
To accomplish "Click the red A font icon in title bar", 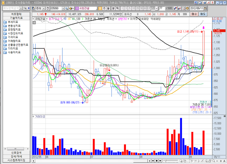I will click(x=208, y=2).
